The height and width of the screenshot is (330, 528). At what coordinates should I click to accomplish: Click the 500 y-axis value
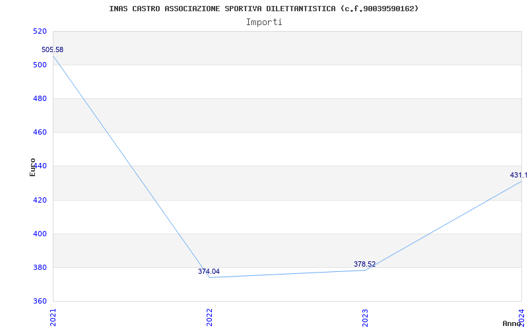[x=40, y=65]
